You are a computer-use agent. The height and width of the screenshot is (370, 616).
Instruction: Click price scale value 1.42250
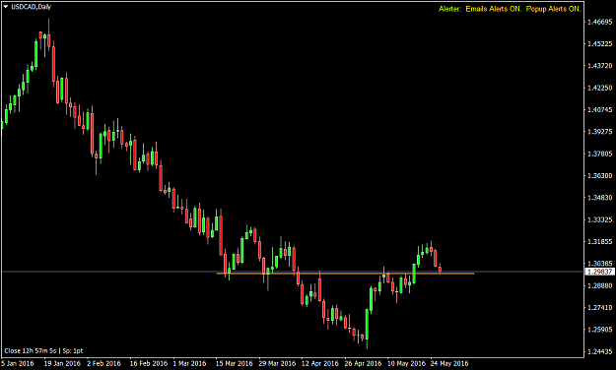pyautogui.click(x=599, y=88)
